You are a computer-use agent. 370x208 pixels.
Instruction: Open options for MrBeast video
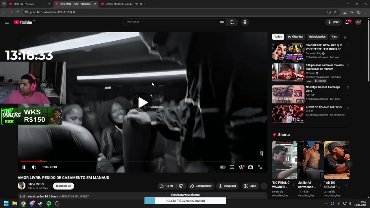348,66
